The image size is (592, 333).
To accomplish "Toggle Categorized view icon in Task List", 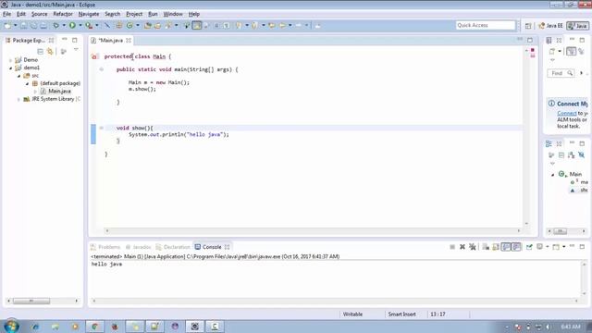I will pos(571,52).
